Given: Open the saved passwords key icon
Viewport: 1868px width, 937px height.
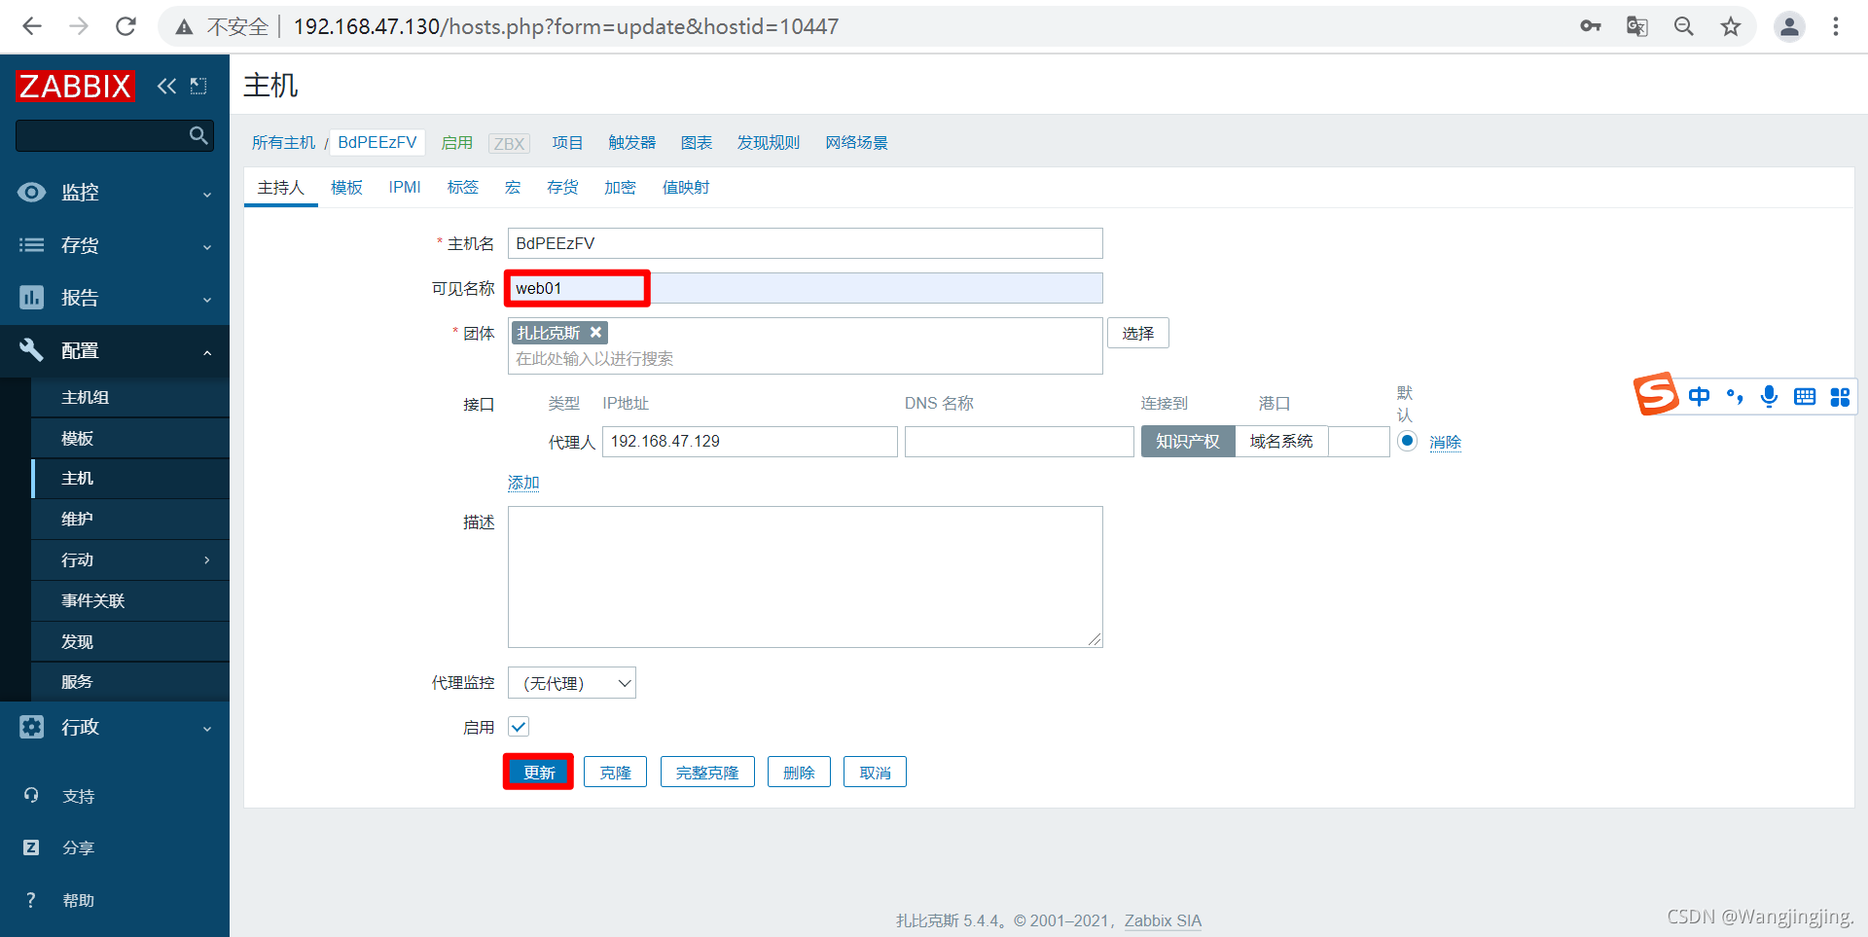Looking at the screenshot, I should click(1591, 26).
